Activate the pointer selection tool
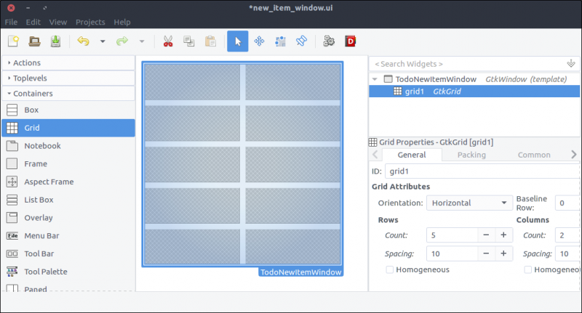582x313 pixels. [237, 41]
